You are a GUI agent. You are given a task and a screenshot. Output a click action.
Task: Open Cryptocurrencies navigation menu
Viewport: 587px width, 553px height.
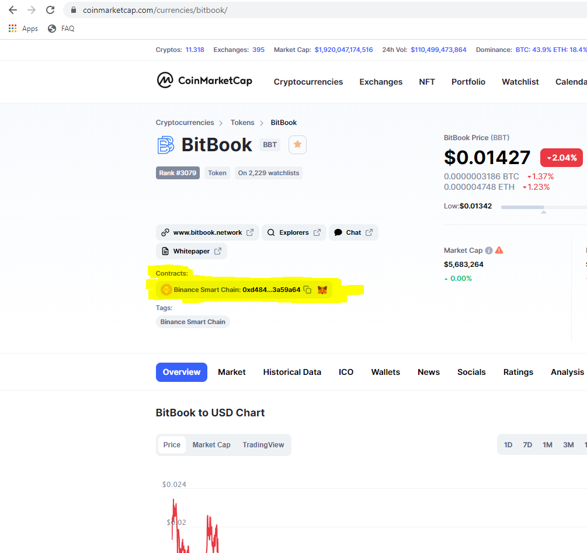point(308,82)
